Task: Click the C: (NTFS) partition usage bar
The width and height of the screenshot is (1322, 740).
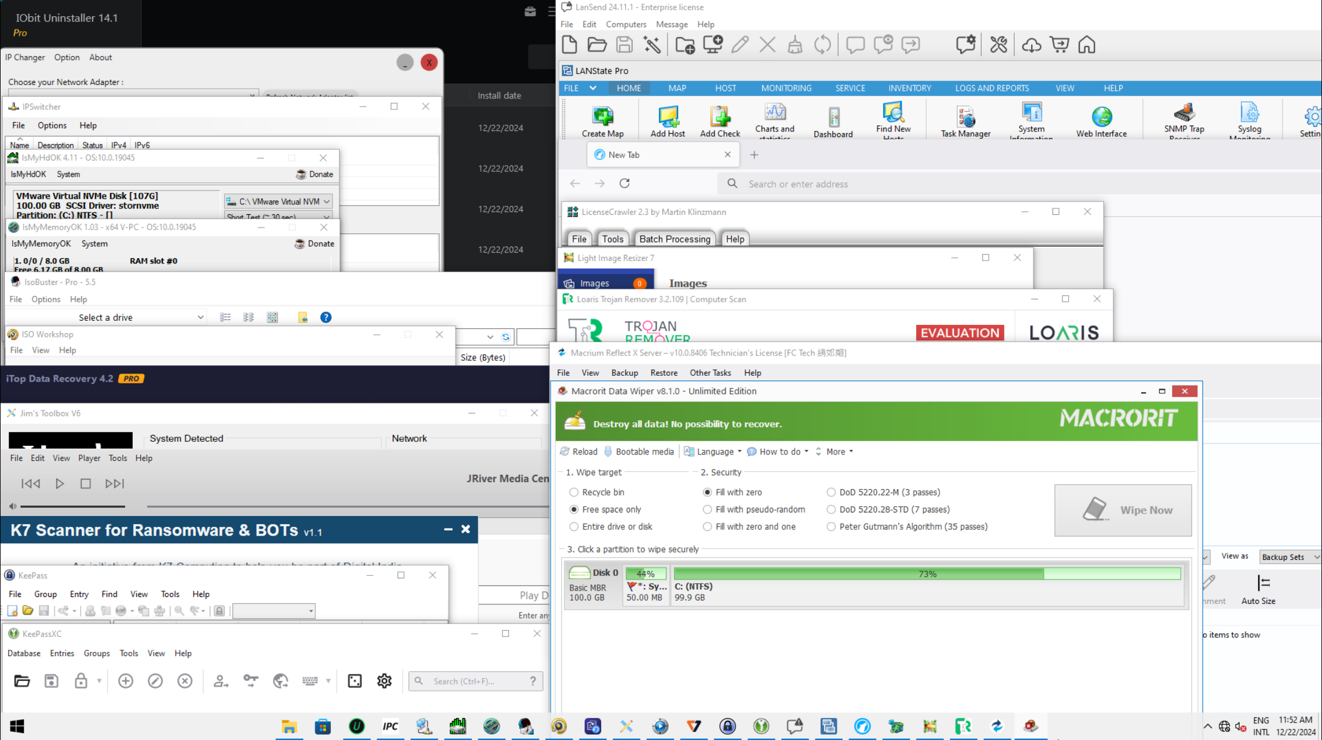Action: click(x=927, y=574)
